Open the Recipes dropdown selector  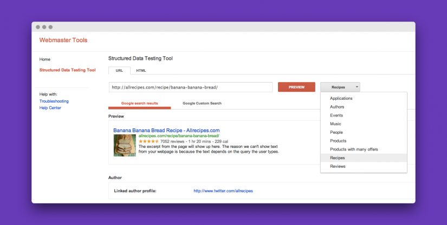(x=340, y=87)
